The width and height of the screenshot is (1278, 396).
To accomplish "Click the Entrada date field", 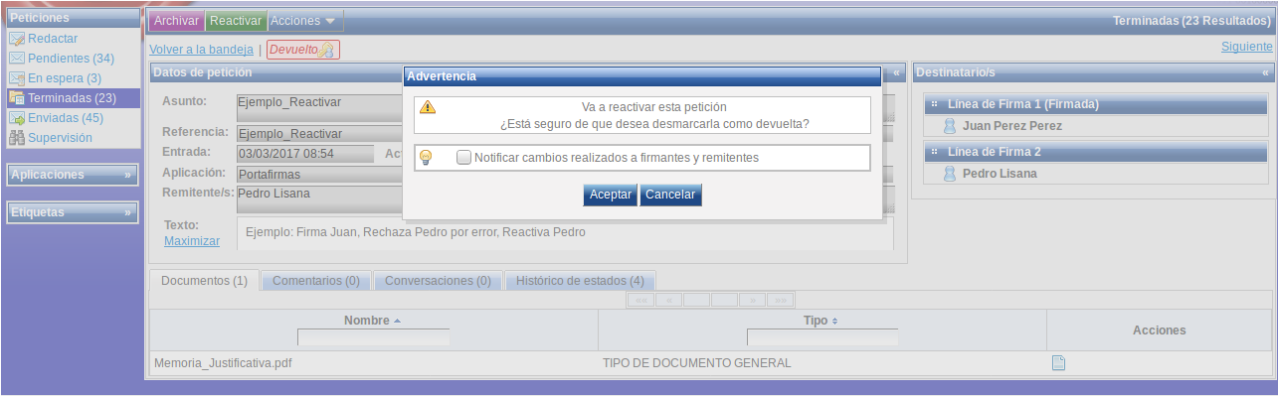I will click(x=304, y=154).
